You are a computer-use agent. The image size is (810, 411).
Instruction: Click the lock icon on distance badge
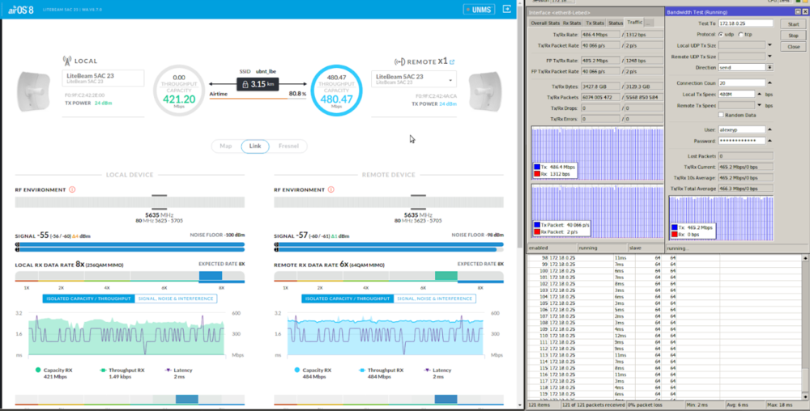(244, 84)
